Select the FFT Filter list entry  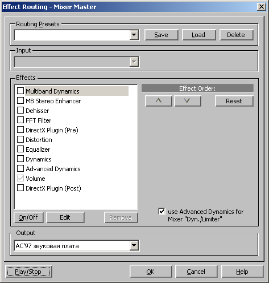coord(39,120)
